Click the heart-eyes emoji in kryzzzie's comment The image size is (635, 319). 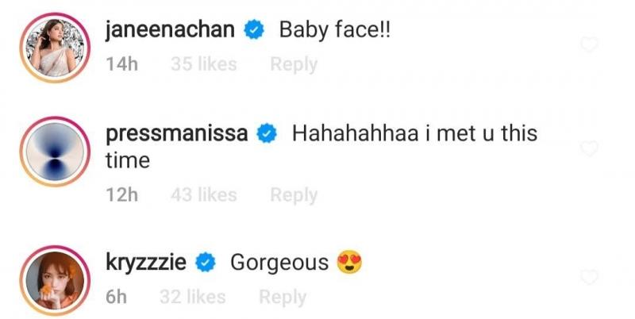(349, 262)
